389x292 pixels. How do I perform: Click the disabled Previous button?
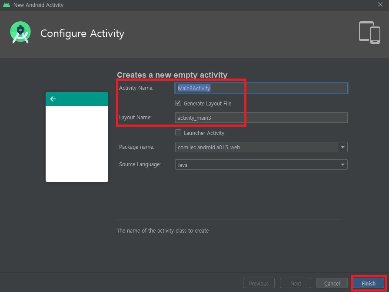(259, 283)
